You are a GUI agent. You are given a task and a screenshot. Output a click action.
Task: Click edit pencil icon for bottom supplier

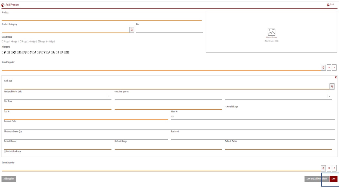334,168
